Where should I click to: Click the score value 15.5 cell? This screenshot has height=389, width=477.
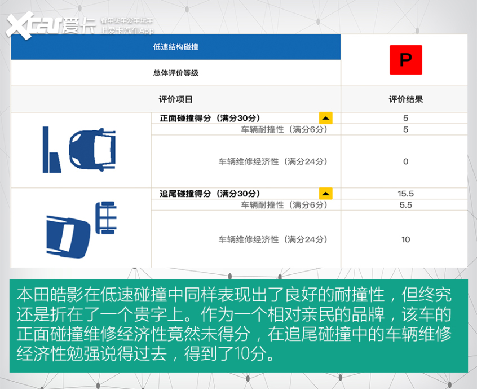[x=405, y=193]
